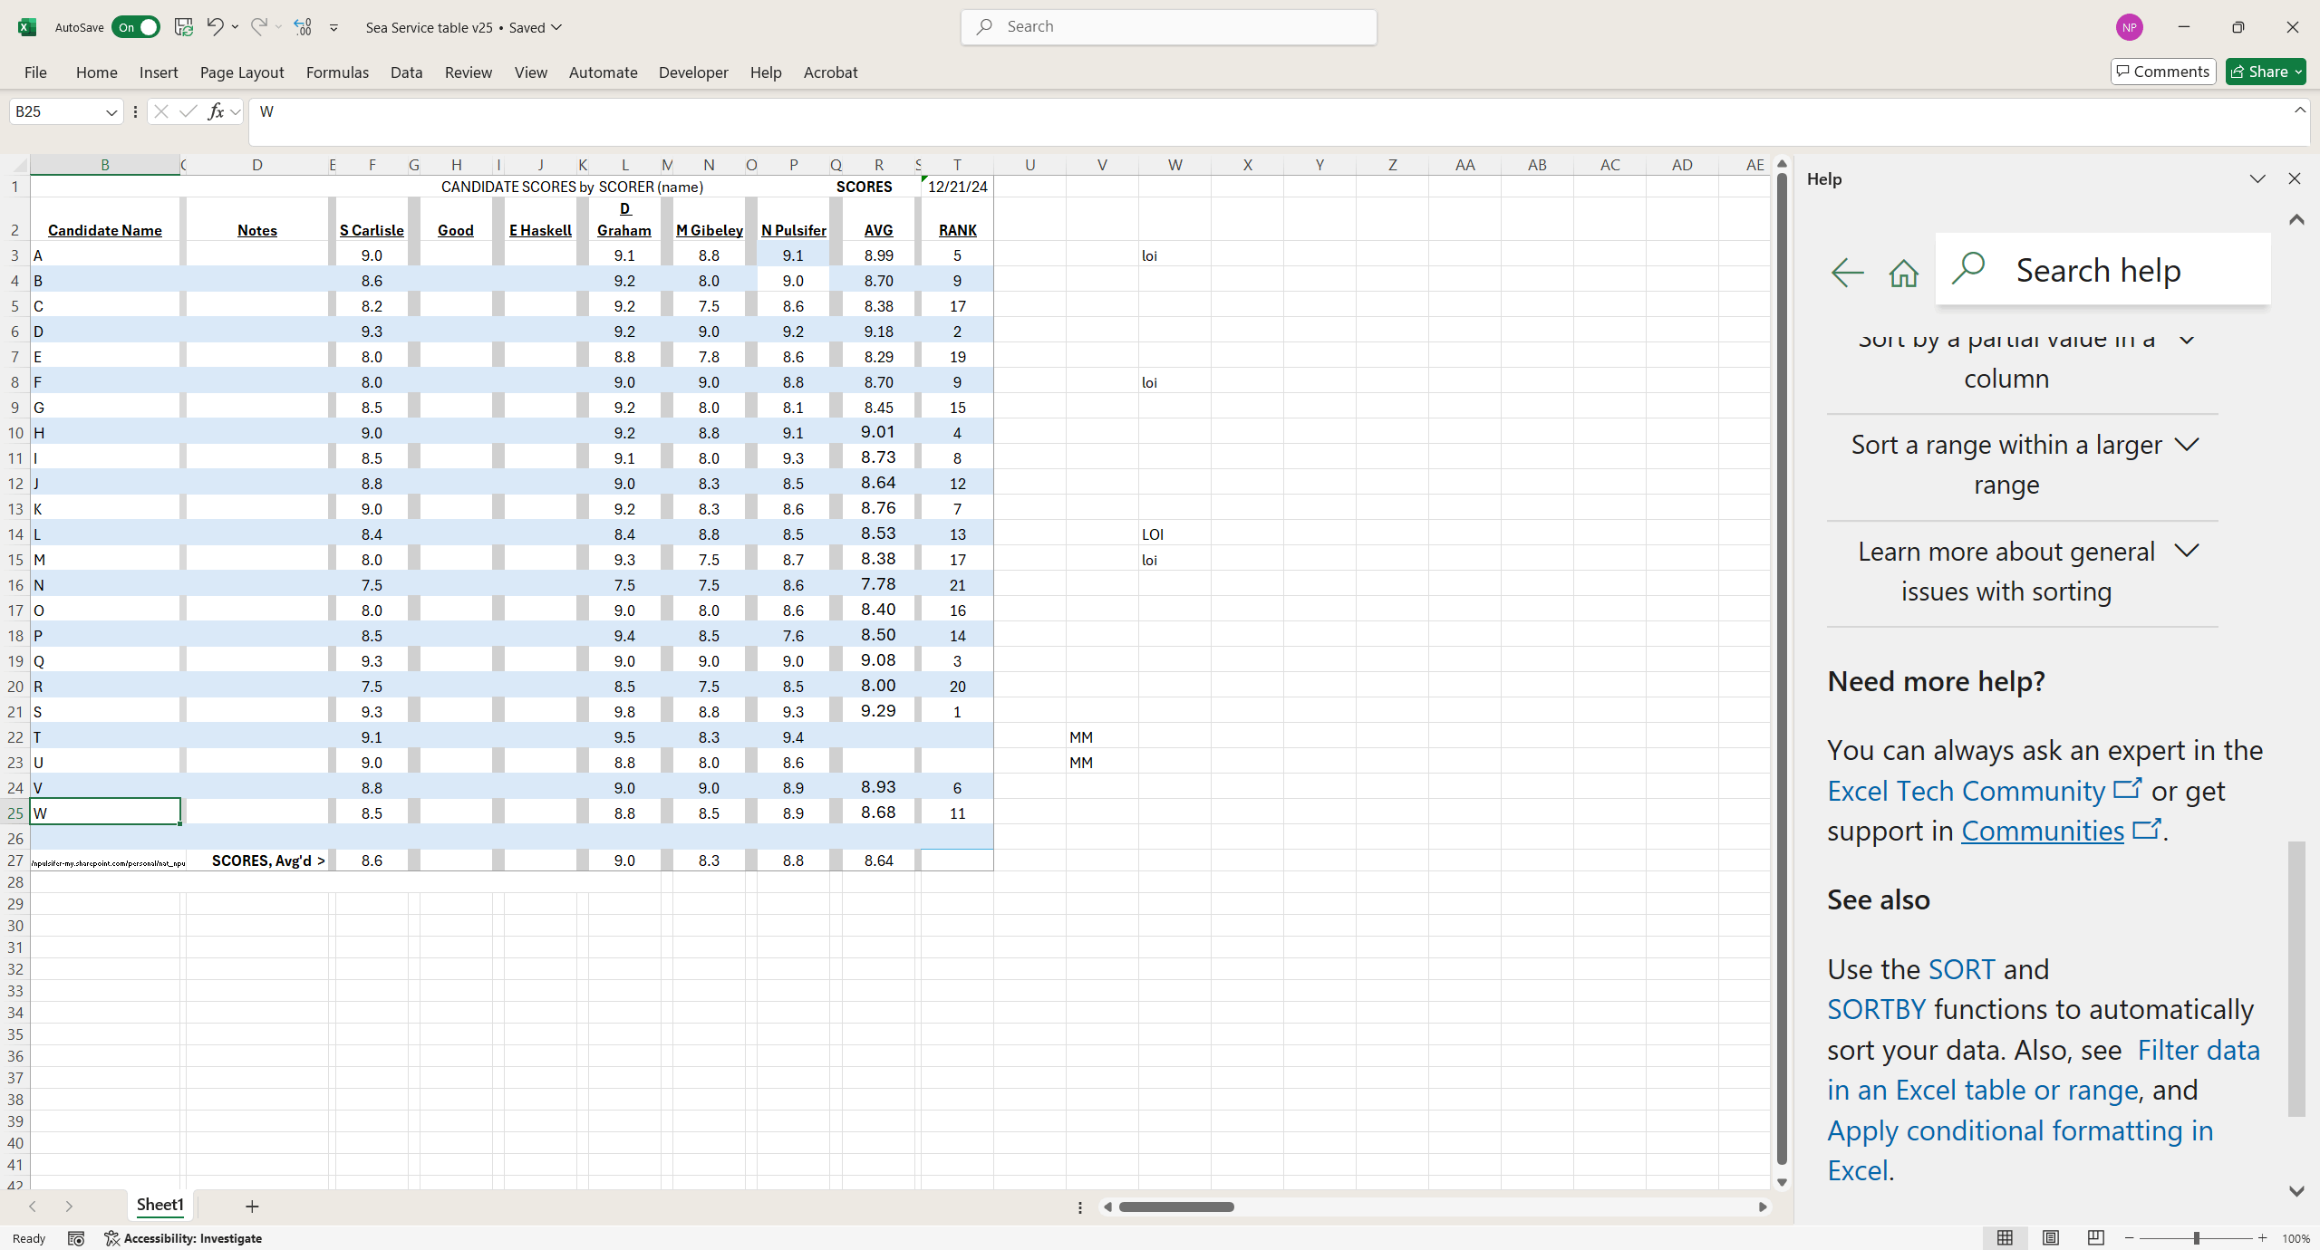Click the New sheet plus icon
The height and width of the screenshot is (1250, 2320).
[x=252, y=1206]
